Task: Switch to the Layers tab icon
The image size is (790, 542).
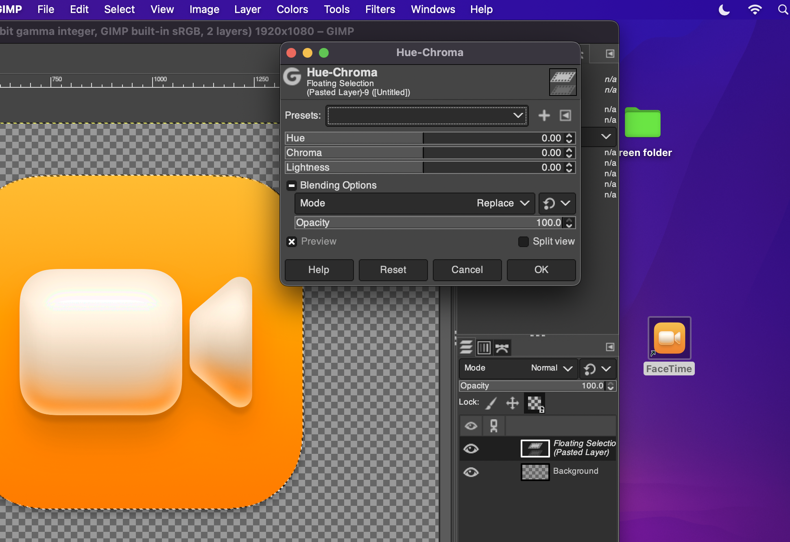Action: coord(466,347)
